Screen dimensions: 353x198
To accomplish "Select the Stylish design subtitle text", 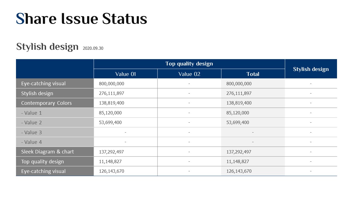I will pos(47,47).
